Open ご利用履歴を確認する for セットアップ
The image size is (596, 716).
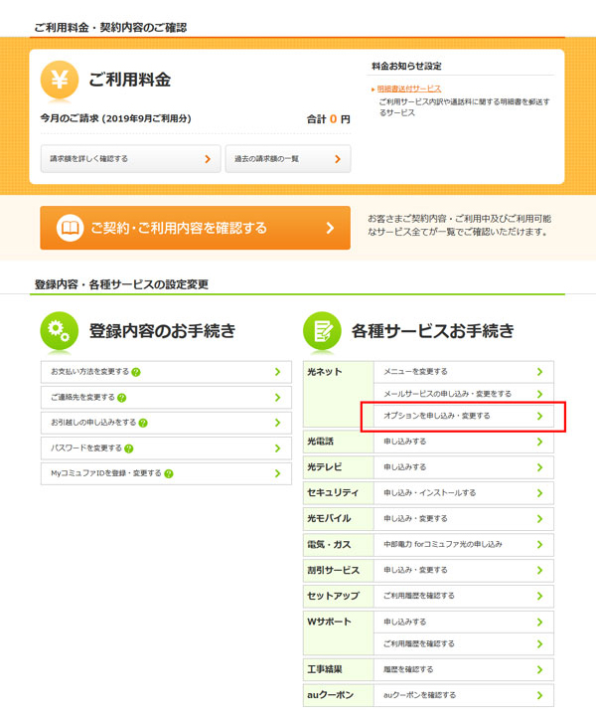pyautogui.click(x=464, y=596)
